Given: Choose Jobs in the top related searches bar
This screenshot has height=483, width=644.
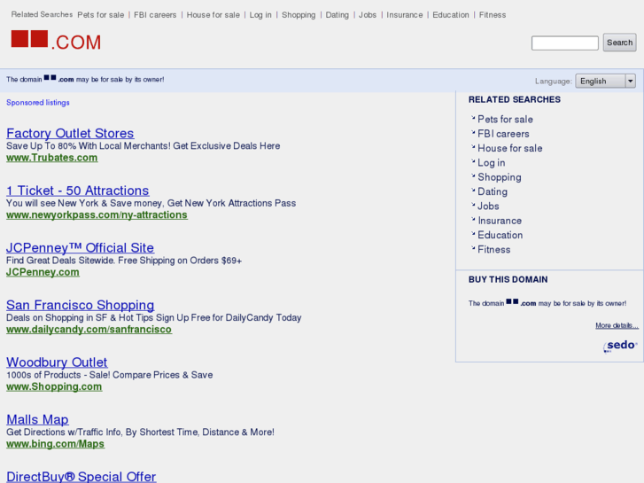Looking at the screenshot, I should 368,15.
